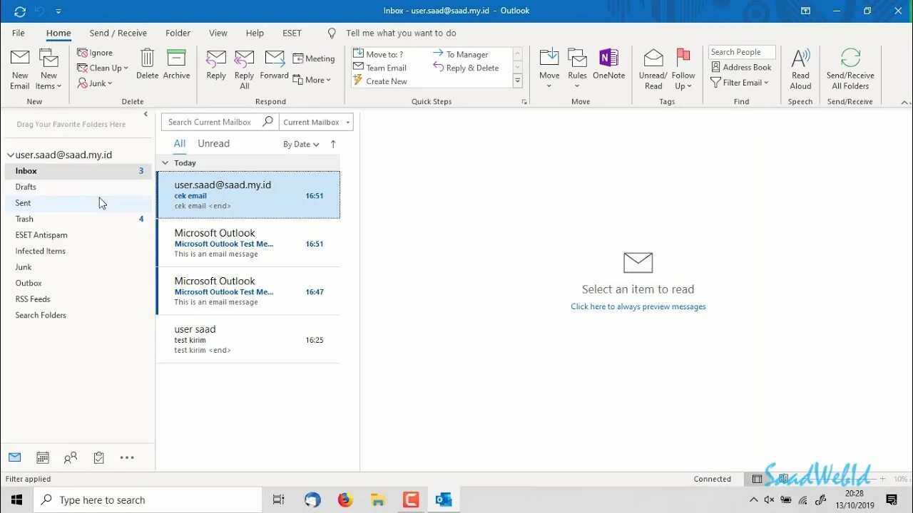Open the Windows Start menu
This screenshot has height=513, width=913.
(x=16, y=499)
